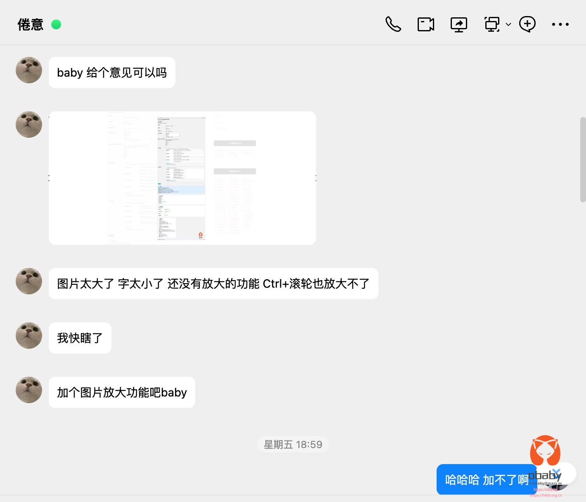
Task: Start a voice call with 倦意
Action: click(x=393, y=24)
